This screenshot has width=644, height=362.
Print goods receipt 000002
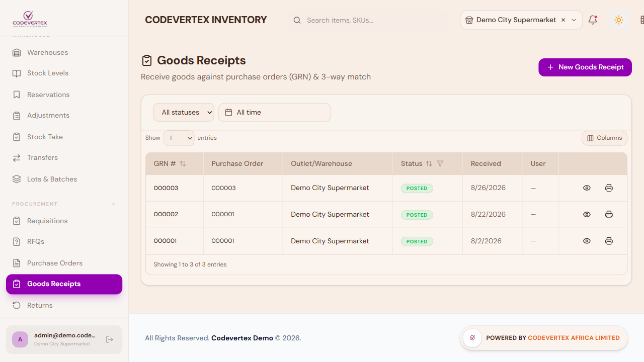click(x=609, y=215)
